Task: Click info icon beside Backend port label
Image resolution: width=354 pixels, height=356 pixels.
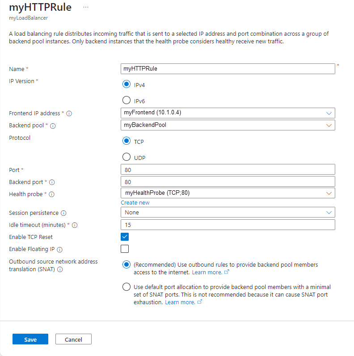Action: coord(52,183)
